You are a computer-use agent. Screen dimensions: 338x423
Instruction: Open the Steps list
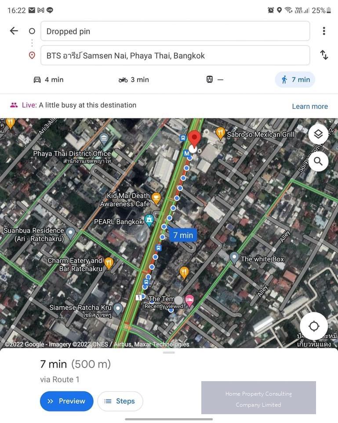tap(120, 401)
